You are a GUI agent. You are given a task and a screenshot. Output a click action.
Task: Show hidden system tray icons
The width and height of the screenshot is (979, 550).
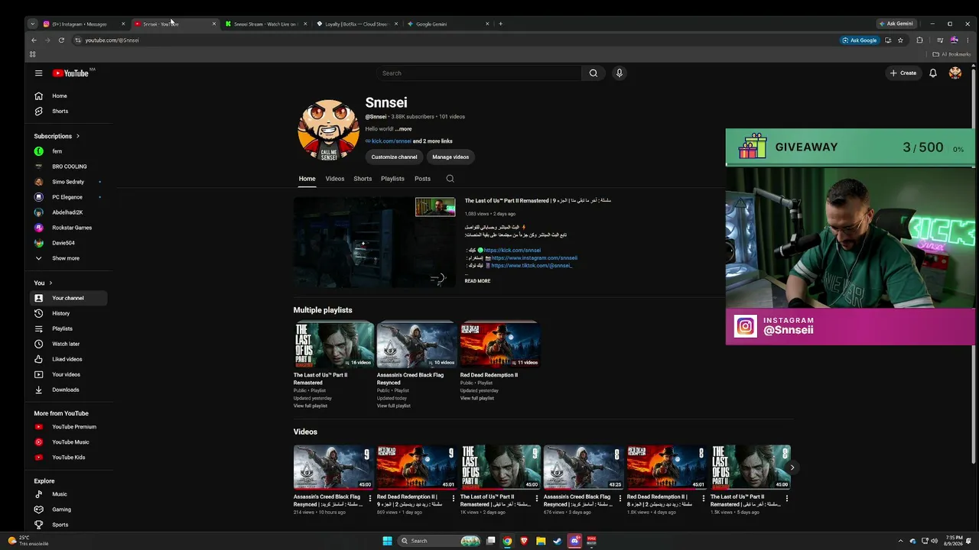pos(900,541)
